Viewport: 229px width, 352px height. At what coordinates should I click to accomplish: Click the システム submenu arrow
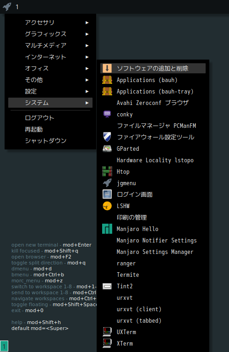tap(87, 103)
